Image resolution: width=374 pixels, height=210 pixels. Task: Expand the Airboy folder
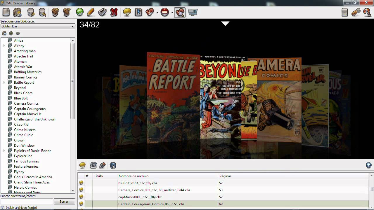4,46
